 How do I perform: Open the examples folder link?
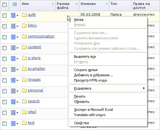pos(36,69)
